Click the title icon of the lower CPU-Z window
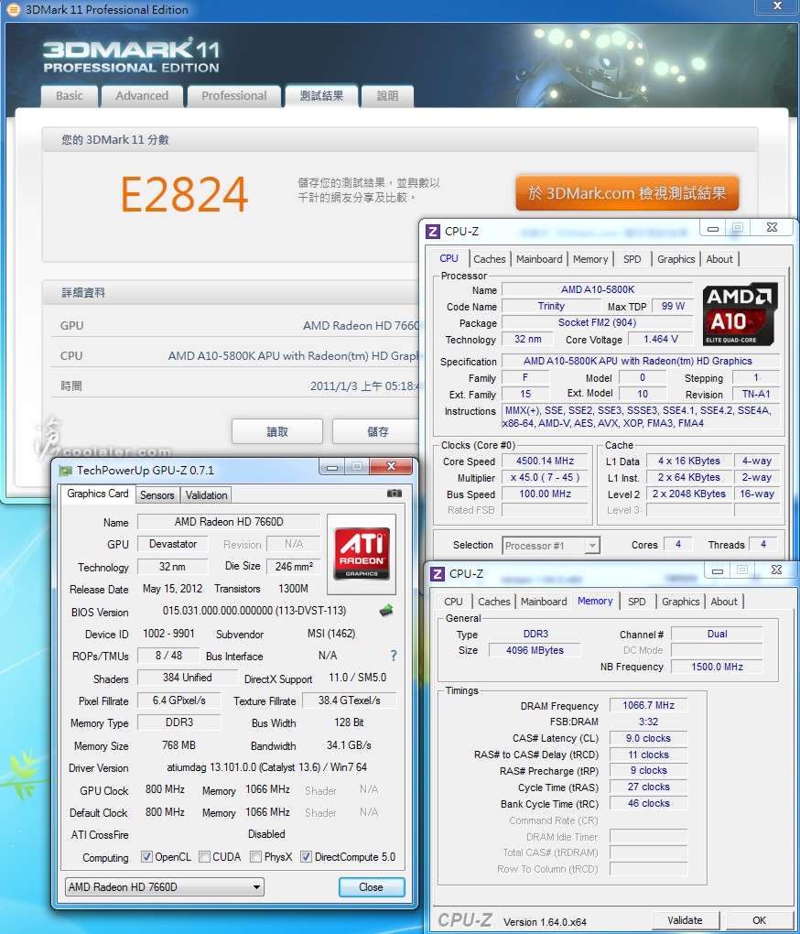 [438, 573]
